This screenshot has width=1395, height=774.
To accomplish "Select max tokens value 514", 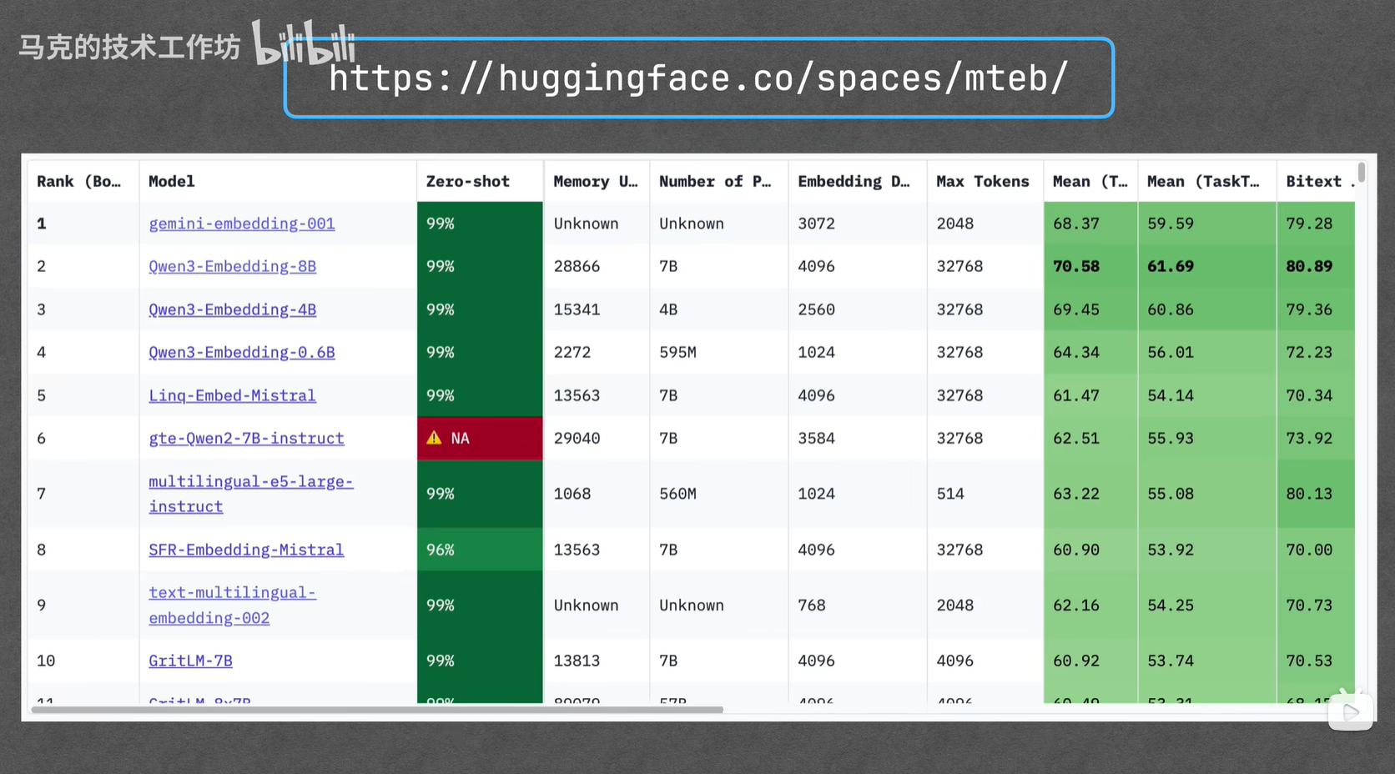I will click(950, 494).
